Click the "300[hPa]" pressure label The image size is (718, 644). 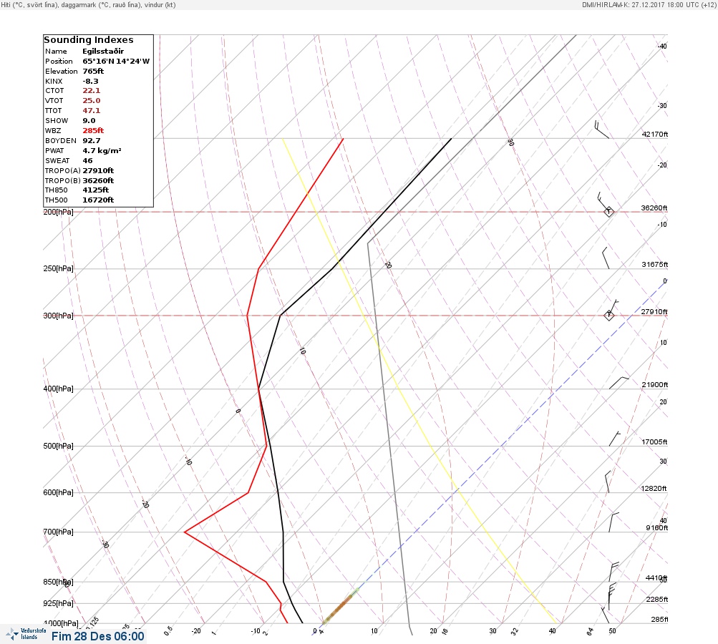pos(58,316)
